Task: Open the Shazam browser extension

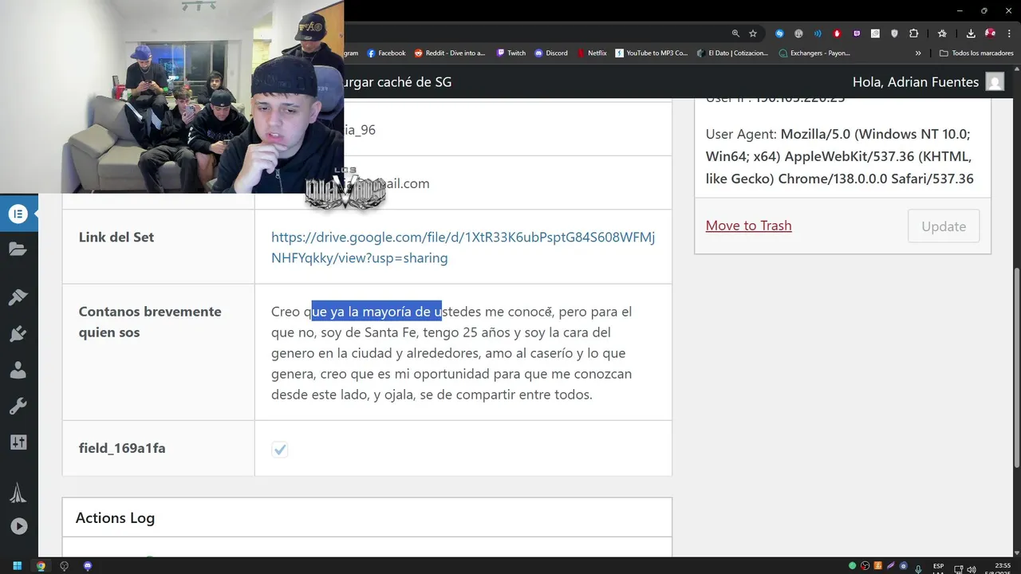Action: [779, 33]
